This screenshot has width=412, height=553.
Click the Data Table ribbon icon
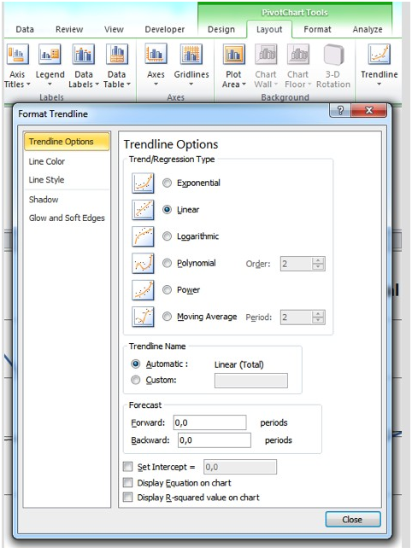click(x=117, y=55)
